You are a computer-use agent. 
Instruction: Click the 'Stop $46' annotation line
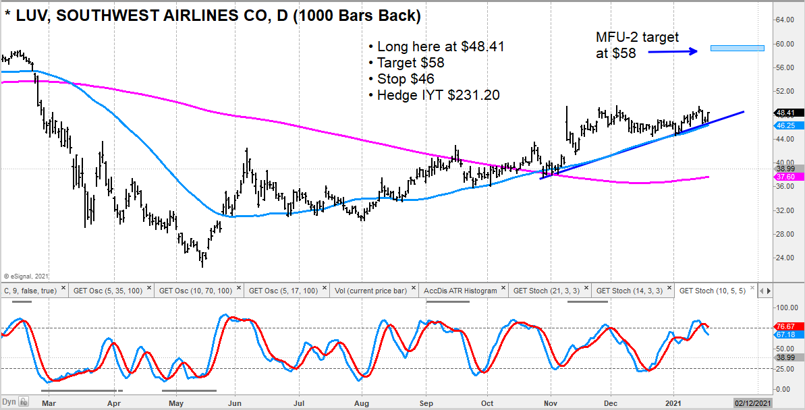point(401,79)
